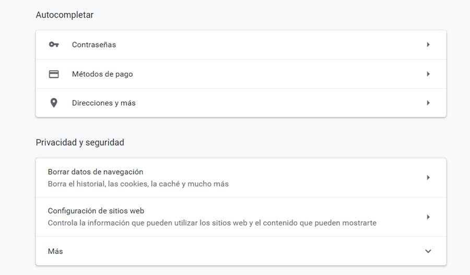Image resolution: width=470 pixels, height=275 pixels.
Task: Expand the Más section with its chevron
Action: click(x=428, y=251)
